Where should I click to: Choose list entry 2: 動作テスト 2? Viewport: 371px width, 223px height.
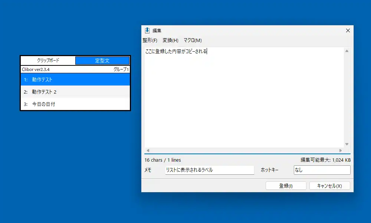(x=75, y=92)
